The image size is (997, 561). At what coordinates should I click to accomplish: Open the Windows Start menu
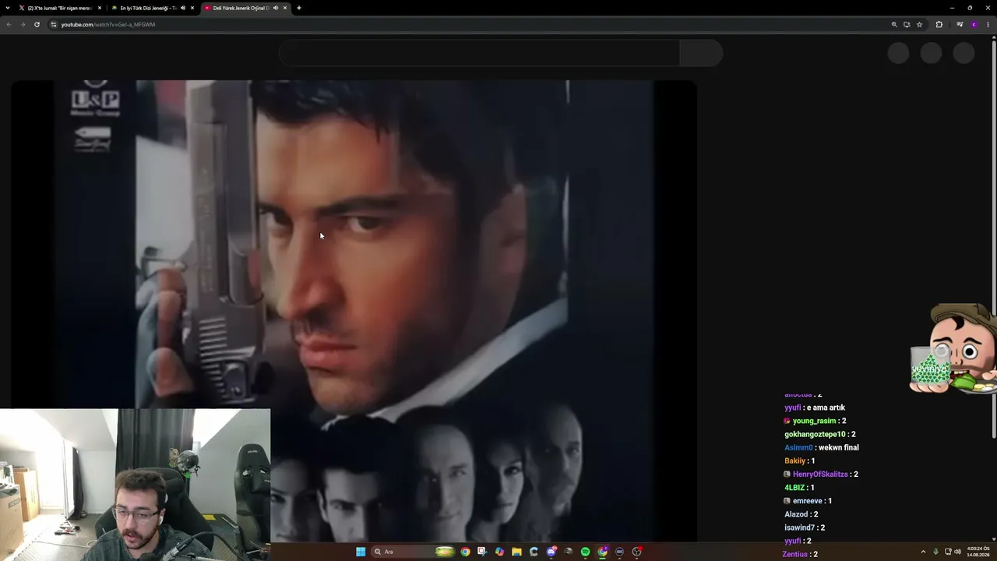point(361,552)
